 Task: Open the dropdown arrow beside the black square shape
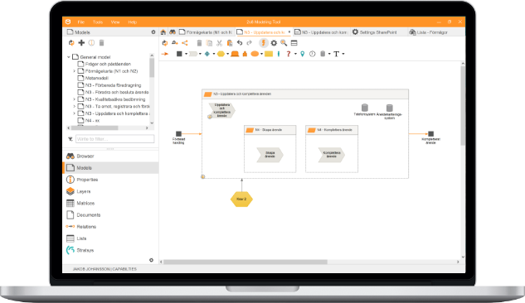(x=186, y=54)
